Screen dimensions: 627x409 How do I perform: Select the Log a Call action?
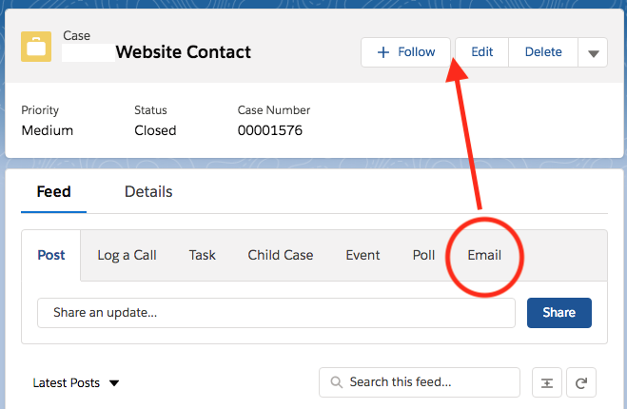[x=127, y=255]
